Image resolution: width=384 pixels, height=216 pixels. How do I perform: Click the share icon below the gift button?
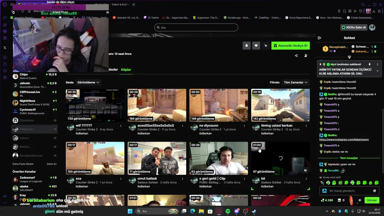(296, 55)
